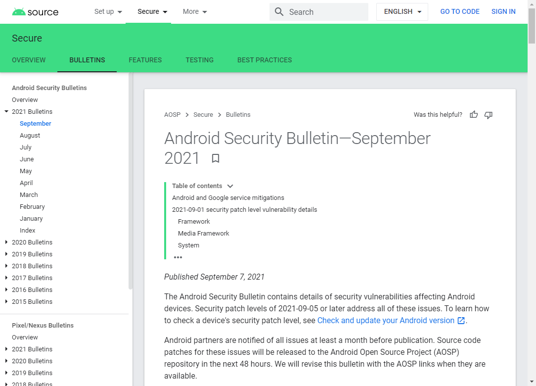Switch to the FEATURES tab
Image resolution: width=536 pixels, height=386 pixels.
[145, 60]
